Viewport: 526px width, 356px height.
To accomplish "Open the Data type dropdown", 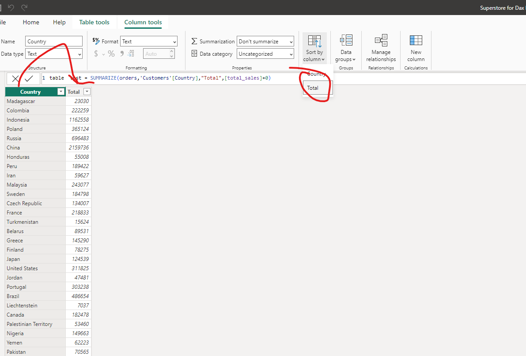I will tap(54, 54).
